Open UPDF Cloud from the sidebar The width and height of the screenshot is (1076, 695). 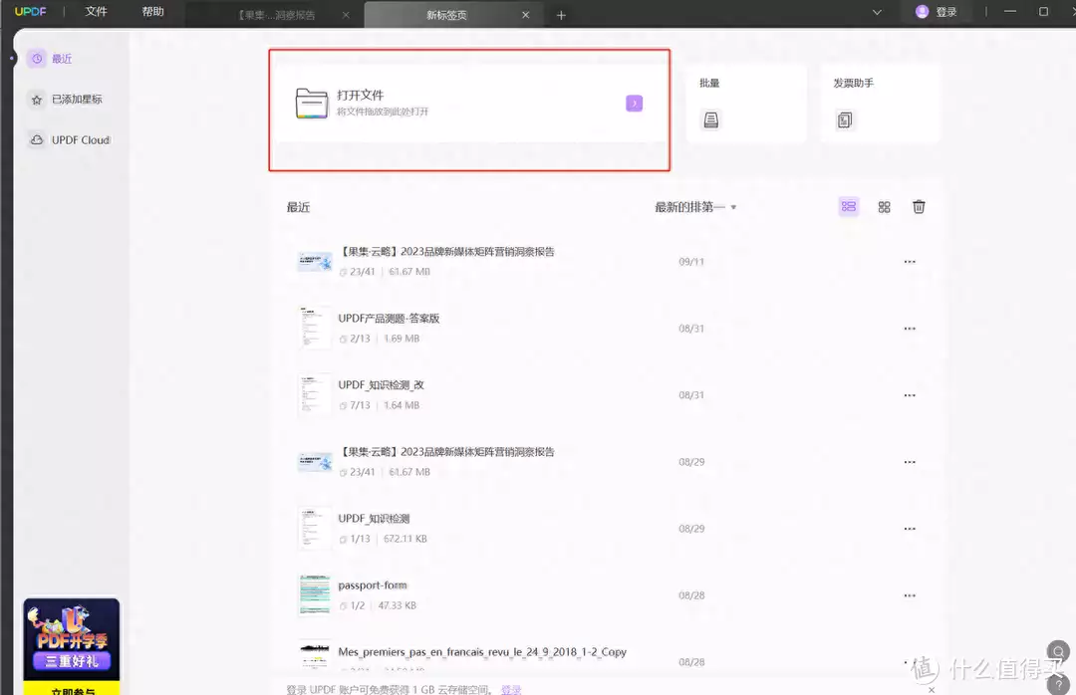tap(70, 140)
